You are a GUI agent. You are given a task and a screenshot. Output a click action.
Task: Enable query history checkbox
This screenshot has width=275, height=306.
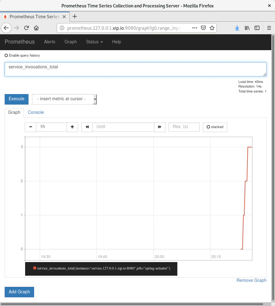(x=6, y=56)
